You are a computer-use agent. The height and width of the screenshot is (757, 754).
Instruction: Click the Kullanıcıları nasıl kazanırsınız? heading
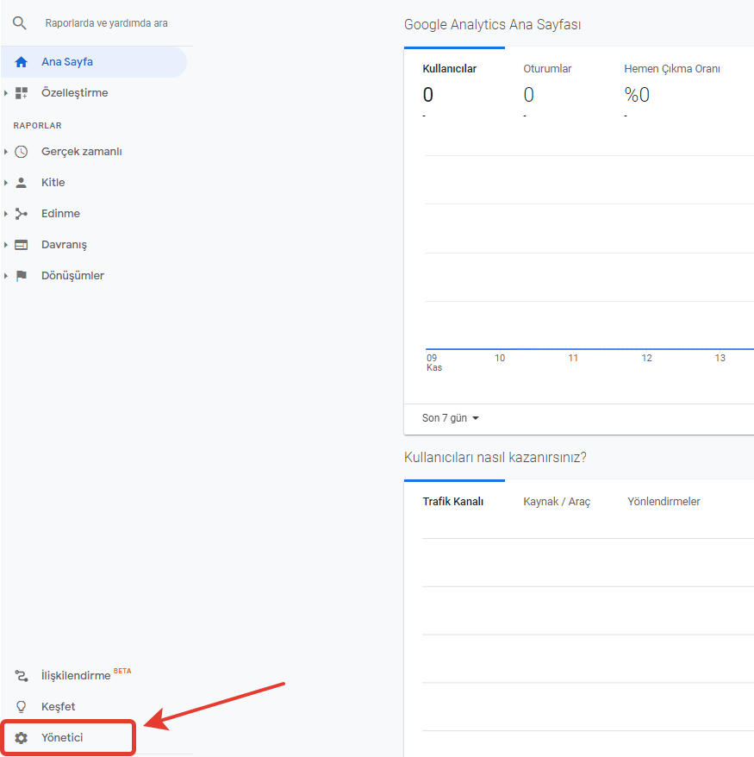pyautogui.click(x=495, y=457)
